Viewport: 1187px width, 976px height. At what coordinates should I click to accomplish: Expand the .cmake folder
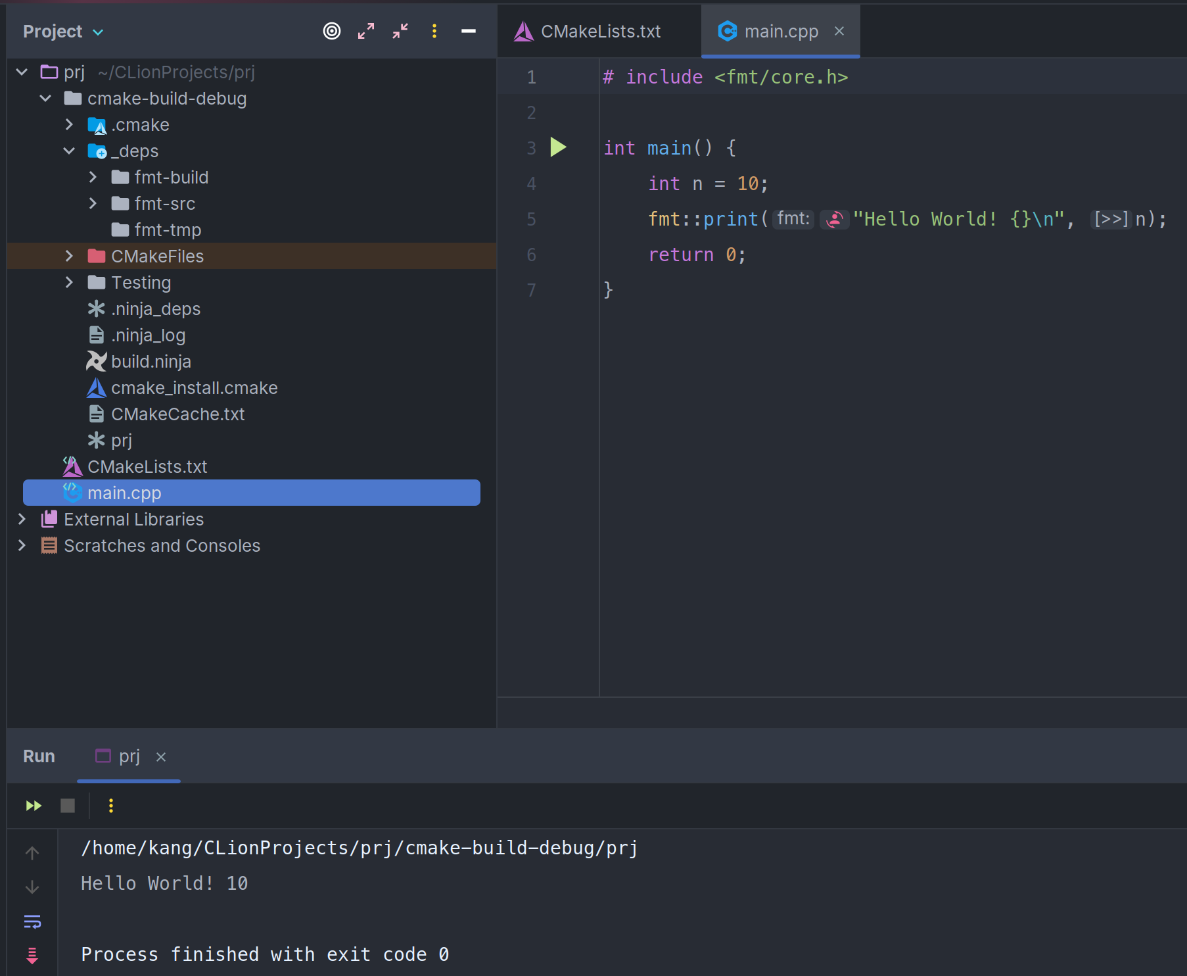tap(69, 124)
